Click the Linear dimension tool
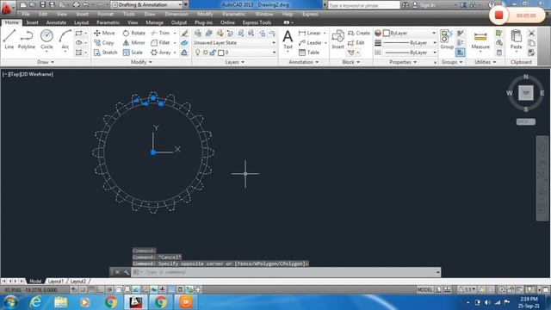551x310 pixels. click(310, 33)
